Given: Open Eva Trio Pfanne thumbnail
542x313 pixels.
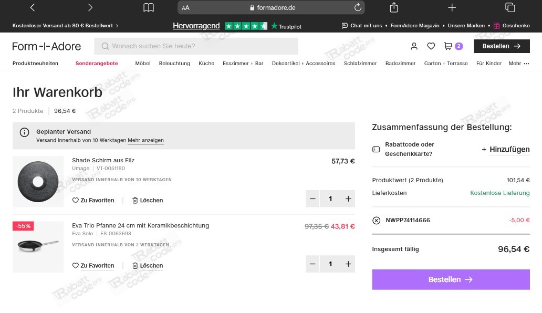Looking at the screenshot, I should 38,247.
